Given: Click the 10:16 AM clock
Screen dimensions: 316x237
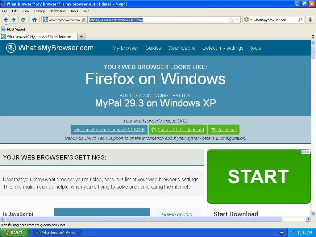Looking at the screenshot, I should coord(305,232).
